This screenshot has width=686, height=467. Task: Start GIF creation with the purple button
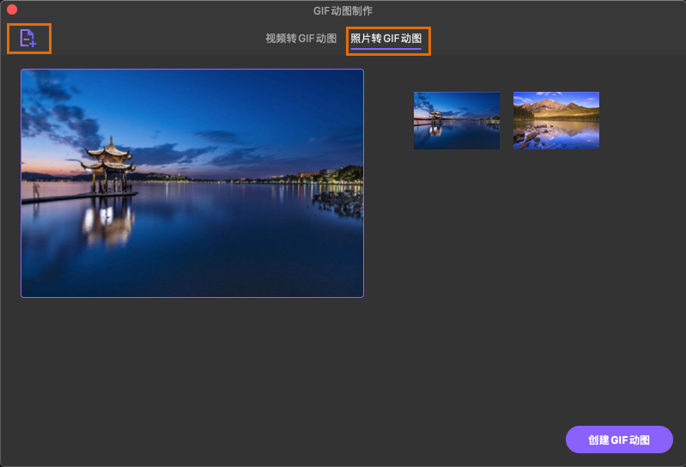click(618, 440)
